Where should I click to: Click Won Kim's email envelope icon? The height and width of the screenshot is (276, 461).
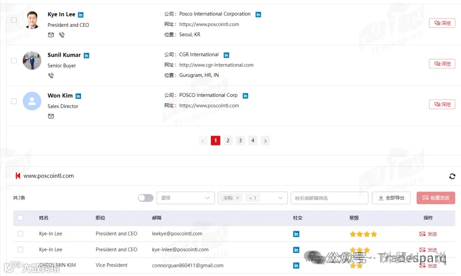51,116
